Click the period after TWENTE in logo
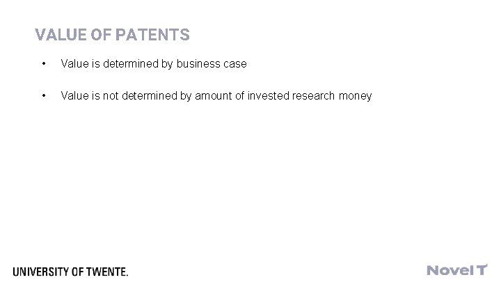The width and height of the screenshot is (501, 282). click(x=127, y=275)
